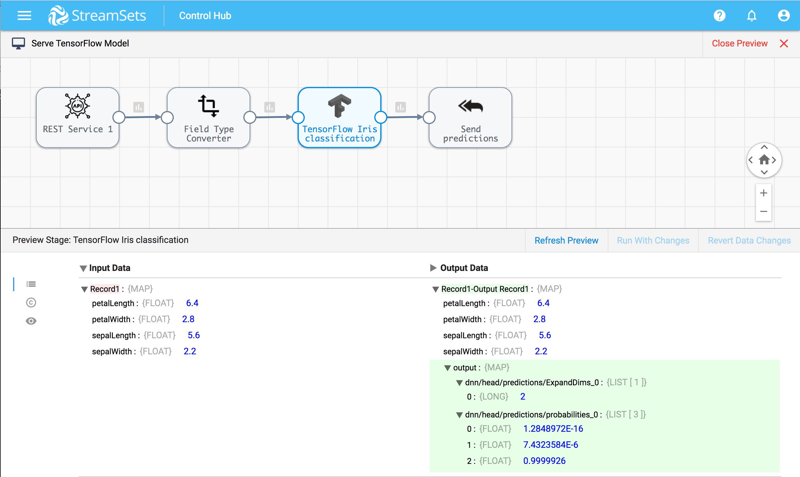The width and height of the screenshot is (800, 477).
Task: Click output sepalLength value 5.6
Action: click(545, 335)
